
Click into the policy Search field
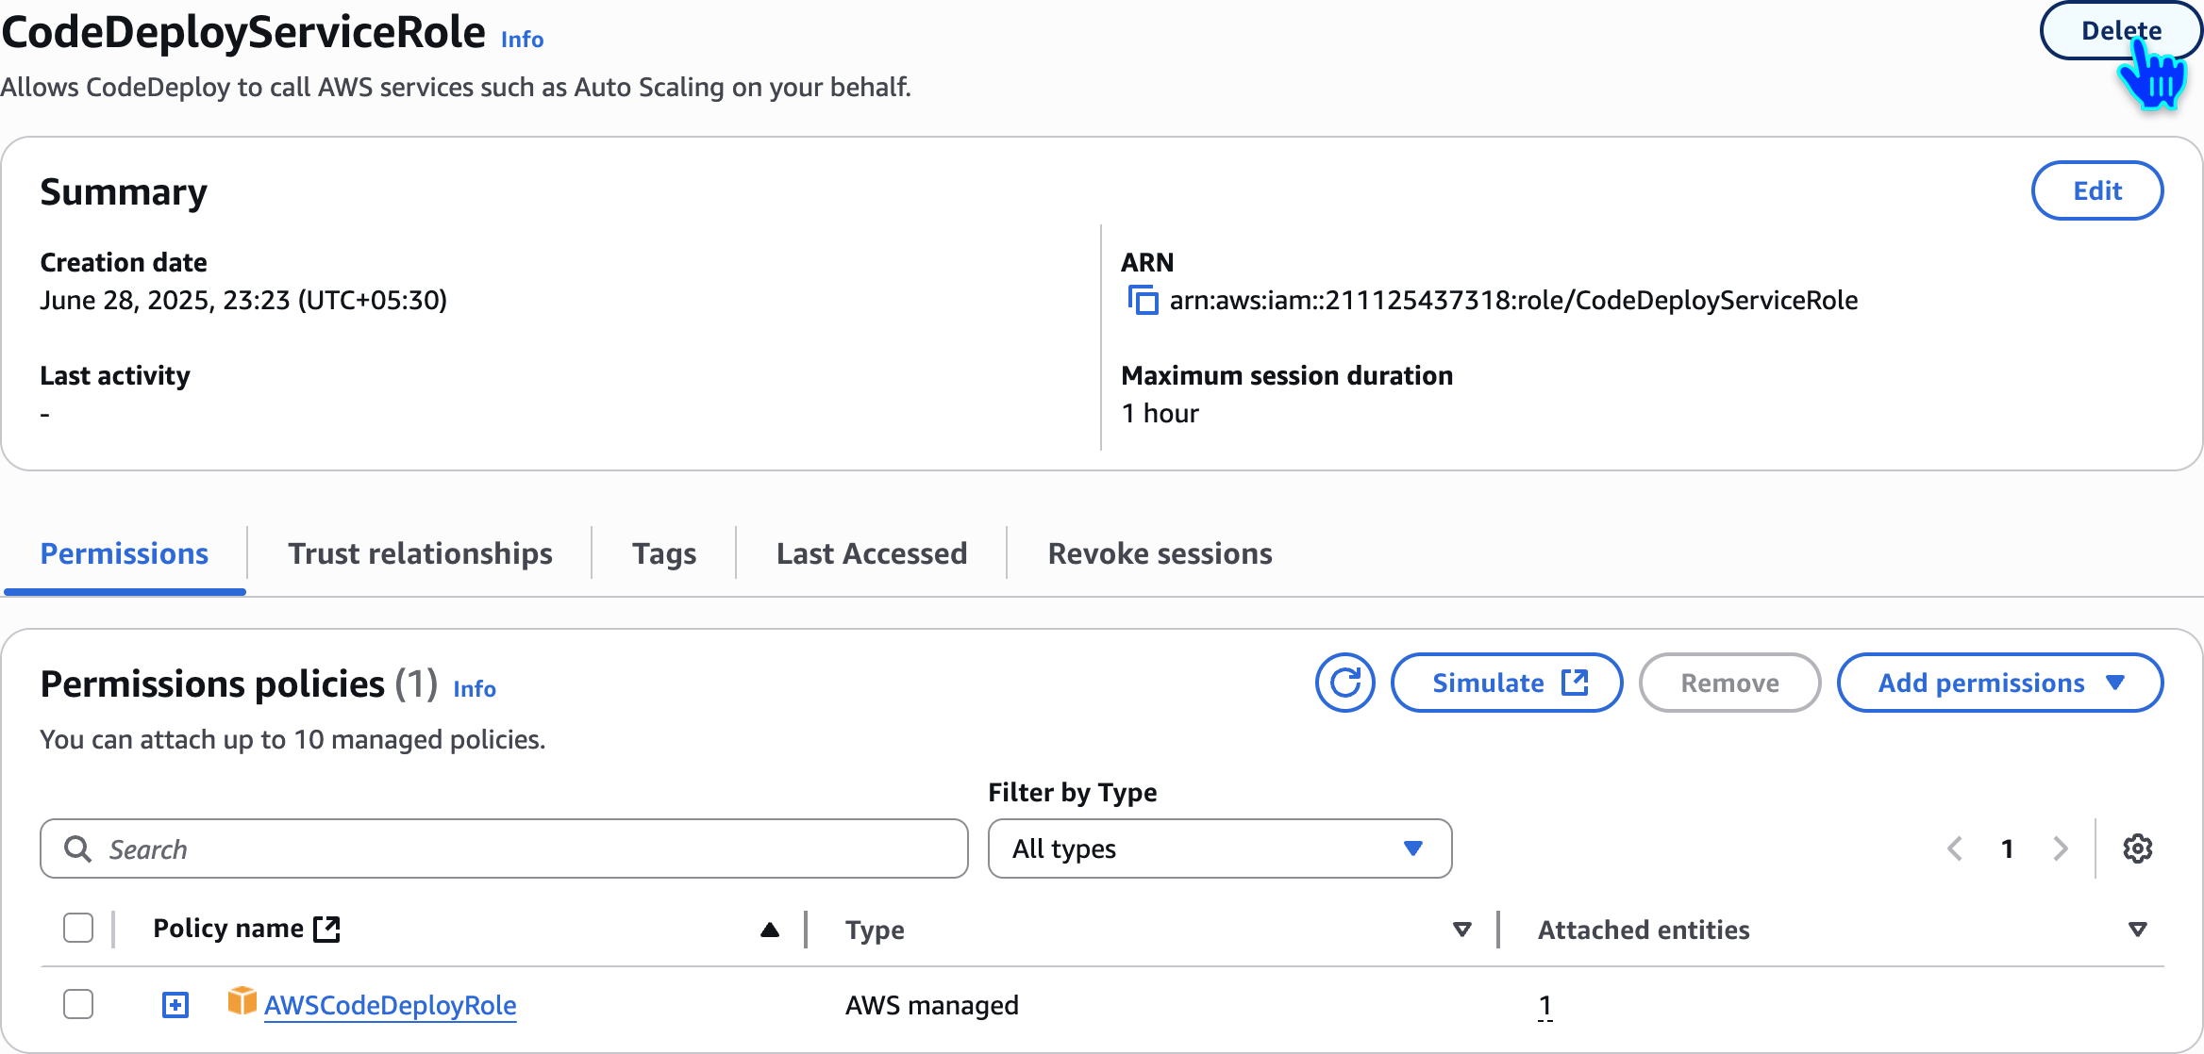coord(528,848)
